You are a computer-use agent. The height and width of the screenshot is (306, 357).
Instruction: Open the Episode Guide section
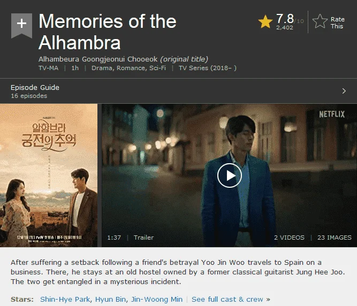(35, 87)
